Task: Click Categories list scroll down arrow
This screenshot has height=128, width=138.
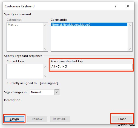Action: point(45,49)
